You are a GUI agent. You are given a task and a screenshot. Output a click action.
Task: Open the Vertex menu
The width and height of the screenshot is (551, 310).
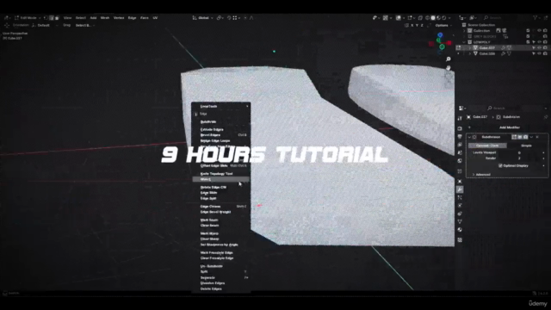tap(119, 17)
